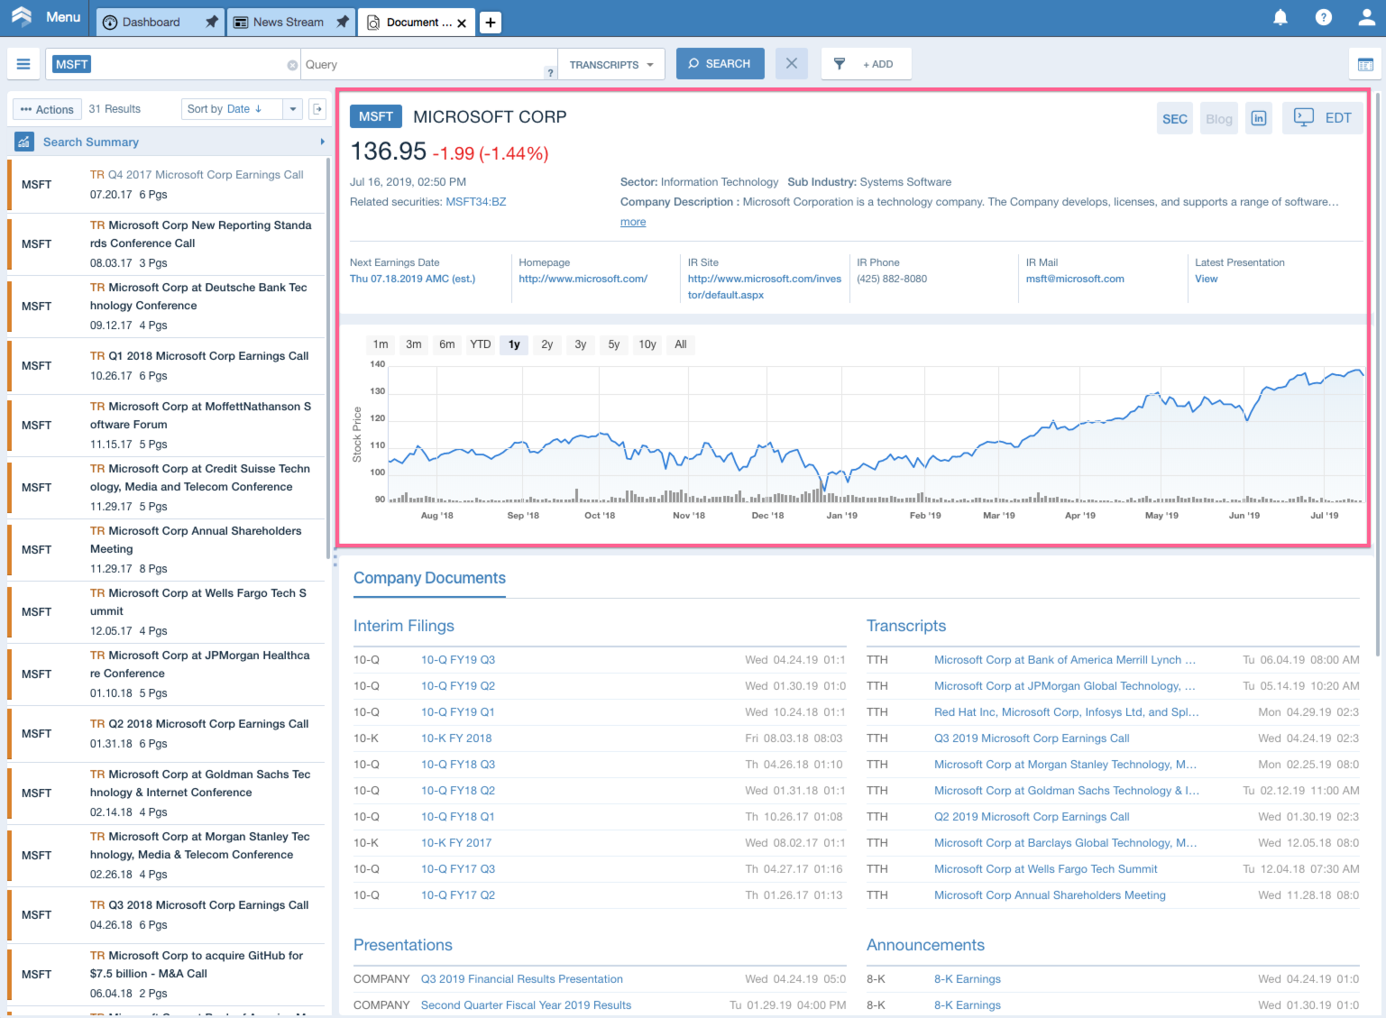Select the 3m chart range
The width and height of the screenshot is (1386, 1018).
(x=414, y=344)
